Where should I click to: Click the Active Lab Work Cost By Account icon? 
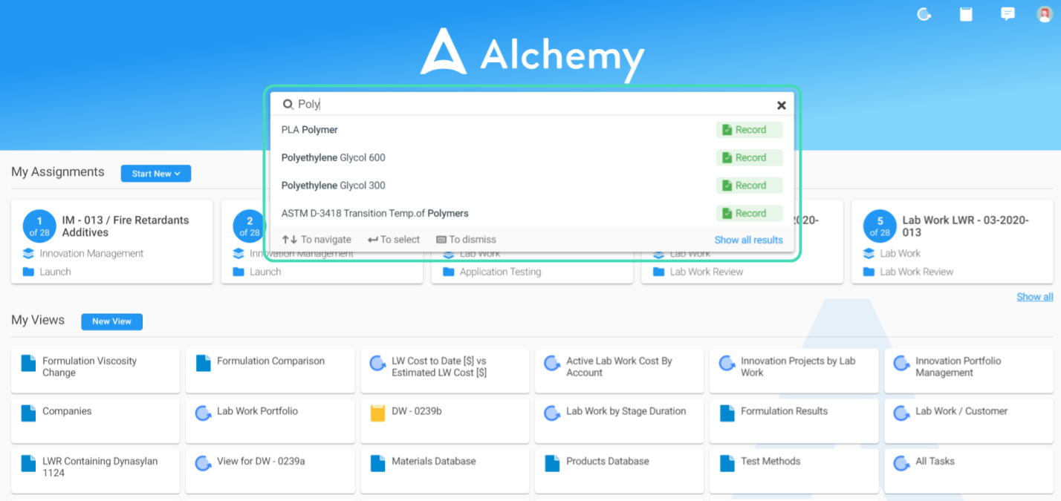pos(552,363)
